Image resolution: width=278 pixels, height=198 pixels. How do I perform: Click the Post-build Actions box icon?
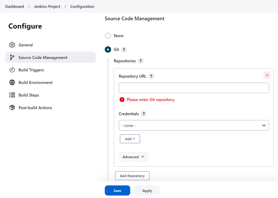pos(12,108)
